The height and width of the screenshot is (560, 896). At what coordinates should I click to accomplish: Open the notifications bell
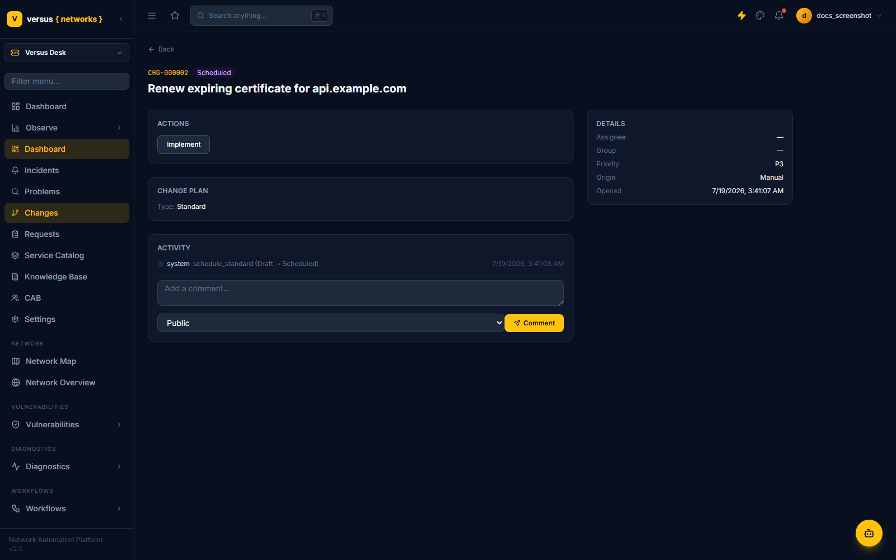click(x=779, y=16)
